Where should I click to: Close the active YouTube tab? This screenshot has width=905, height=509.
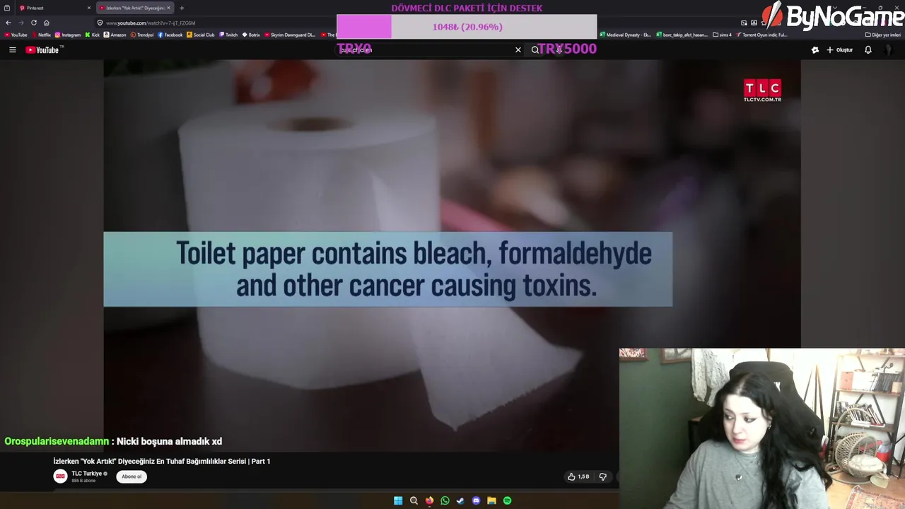169,8
